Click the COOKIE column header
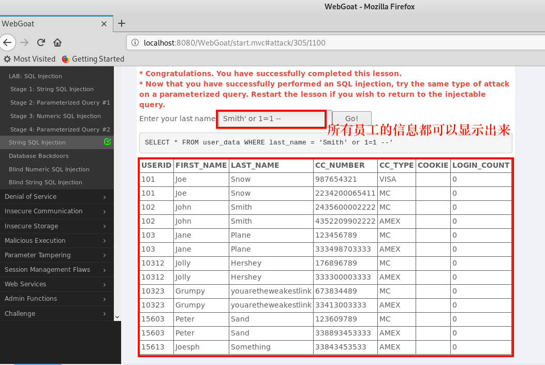This screenshot has width=545, height=365. click(433, 166)
